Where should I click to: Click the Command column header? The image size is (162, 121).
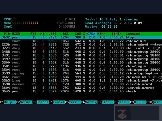point(133,34)
